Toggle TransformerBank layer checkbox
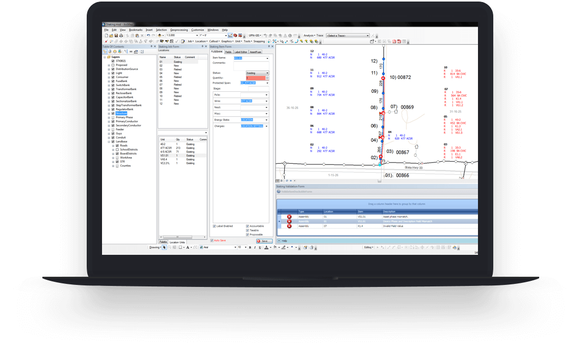 [113, 89]
